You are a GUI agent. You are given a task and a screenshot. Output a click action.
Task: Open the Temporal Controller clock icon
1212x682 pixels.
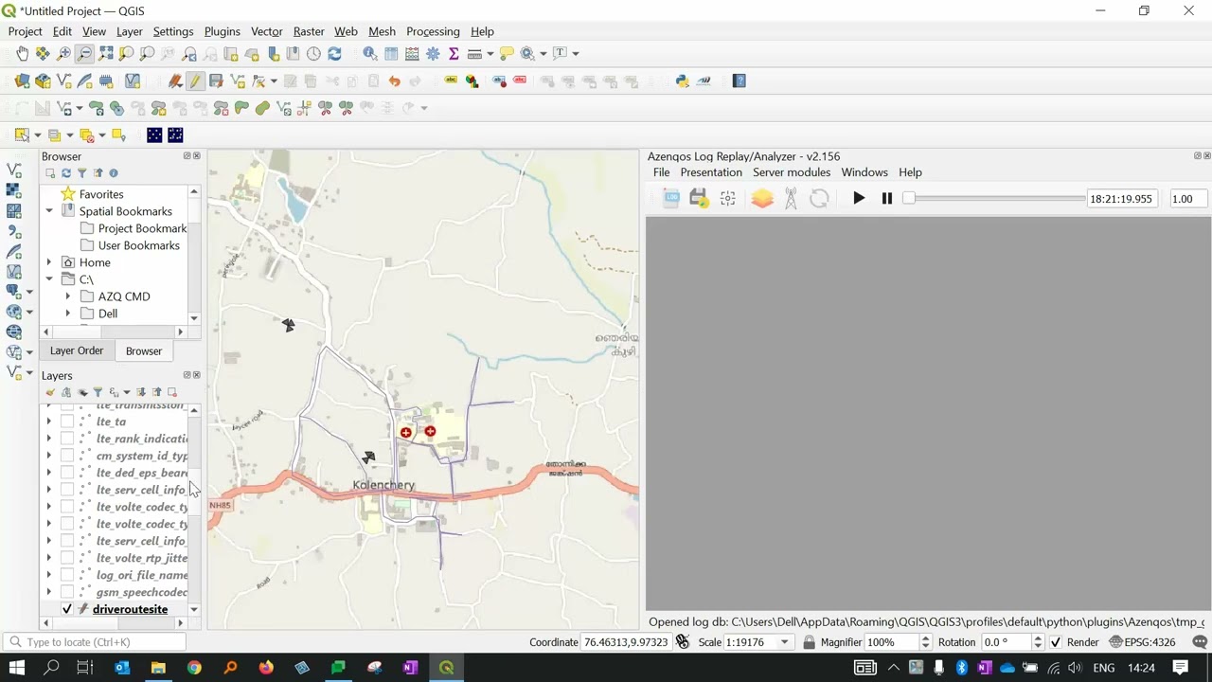(313, 54)
